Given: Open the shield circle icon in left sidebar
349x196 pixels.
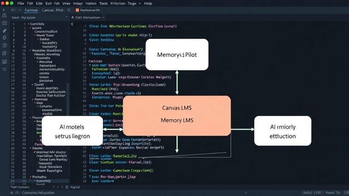Looking at the screenshot, I should (4, 38).
